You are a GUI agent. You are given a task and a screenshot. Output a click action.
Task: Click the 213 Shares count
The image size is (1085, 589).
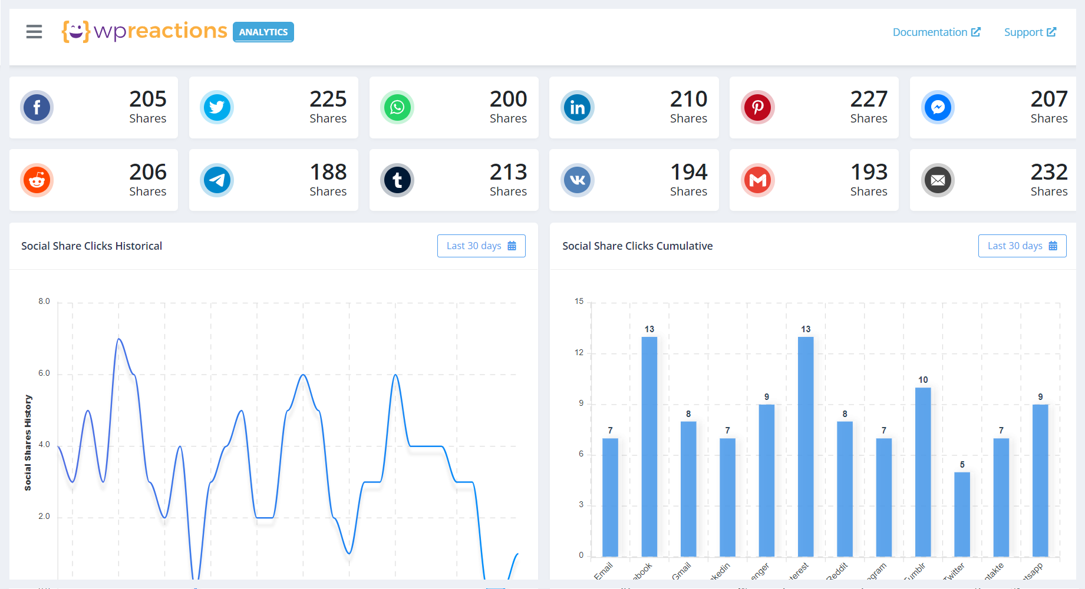tap(509, 180)
